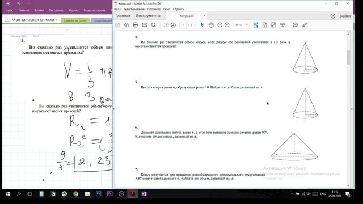Zoom out of the PDF page

220,25
